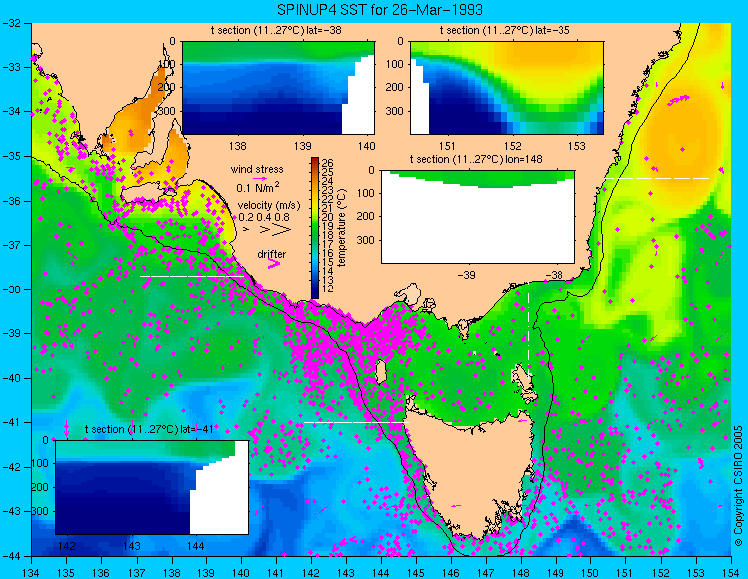748x579 pixels.
Task: Click the 't section (11..27°C) lon=148' heading
Action: (476, 159)
